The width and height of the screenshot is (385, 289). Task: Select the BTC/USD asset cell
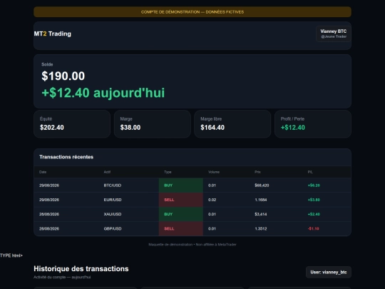pos(113,186)
